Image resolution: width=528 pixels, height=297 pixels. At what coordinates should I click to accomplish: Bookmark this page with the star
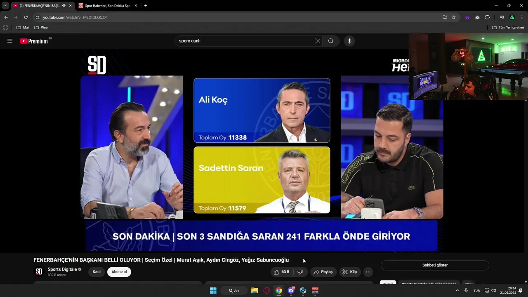[454, 17]
